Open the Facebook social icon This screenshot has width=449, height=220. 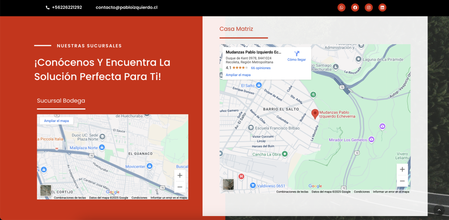click(355, 8)
